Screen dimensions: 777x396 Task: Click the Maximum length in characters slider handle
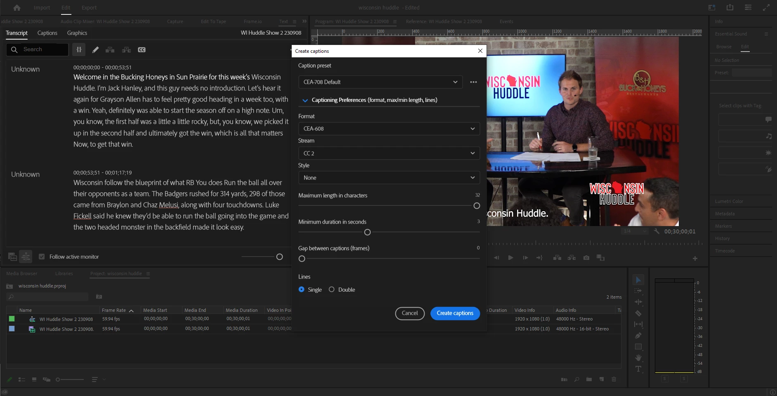[x=477, y=206]
